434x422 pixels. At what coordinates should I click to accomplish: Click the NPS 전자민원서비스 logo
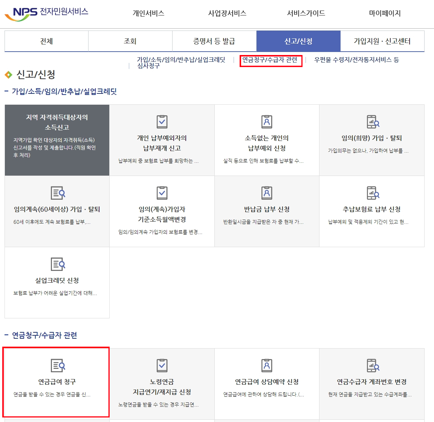46,14
